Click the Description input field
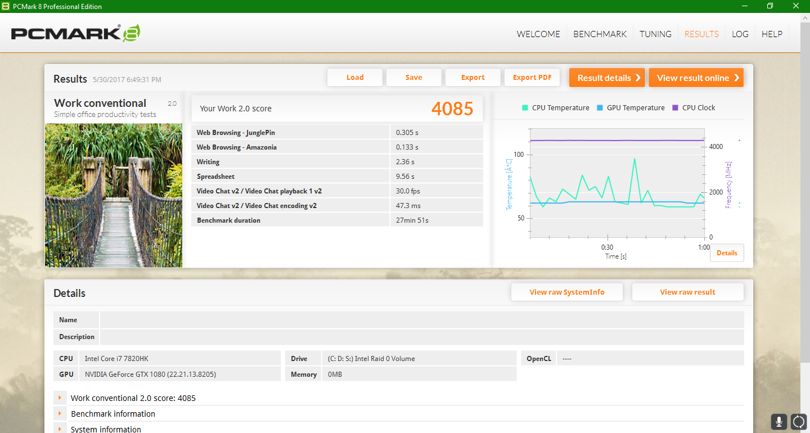 click(x=422, y=337)
